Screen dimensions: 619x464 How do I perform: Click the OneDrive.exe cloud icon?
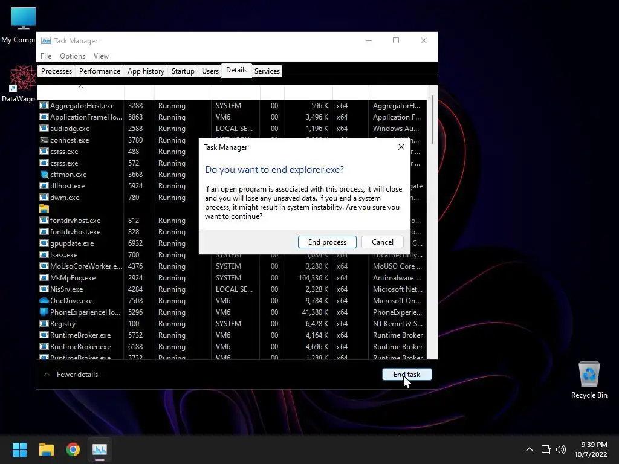coord(44,301)
